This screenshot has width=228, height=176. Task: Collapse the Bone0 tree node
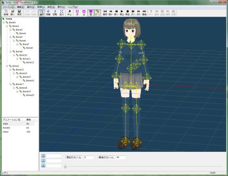pos(4,22)
